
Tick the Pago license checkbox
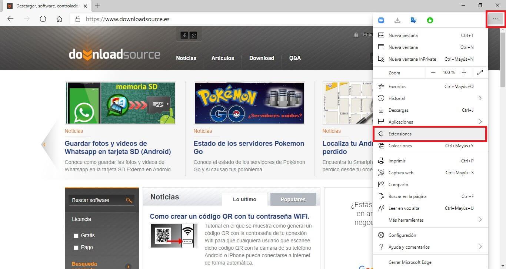coord(76,248)
